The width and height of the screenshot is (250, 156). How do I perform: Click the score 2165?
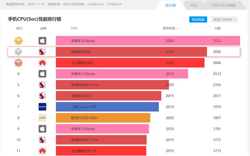point(217,85)
